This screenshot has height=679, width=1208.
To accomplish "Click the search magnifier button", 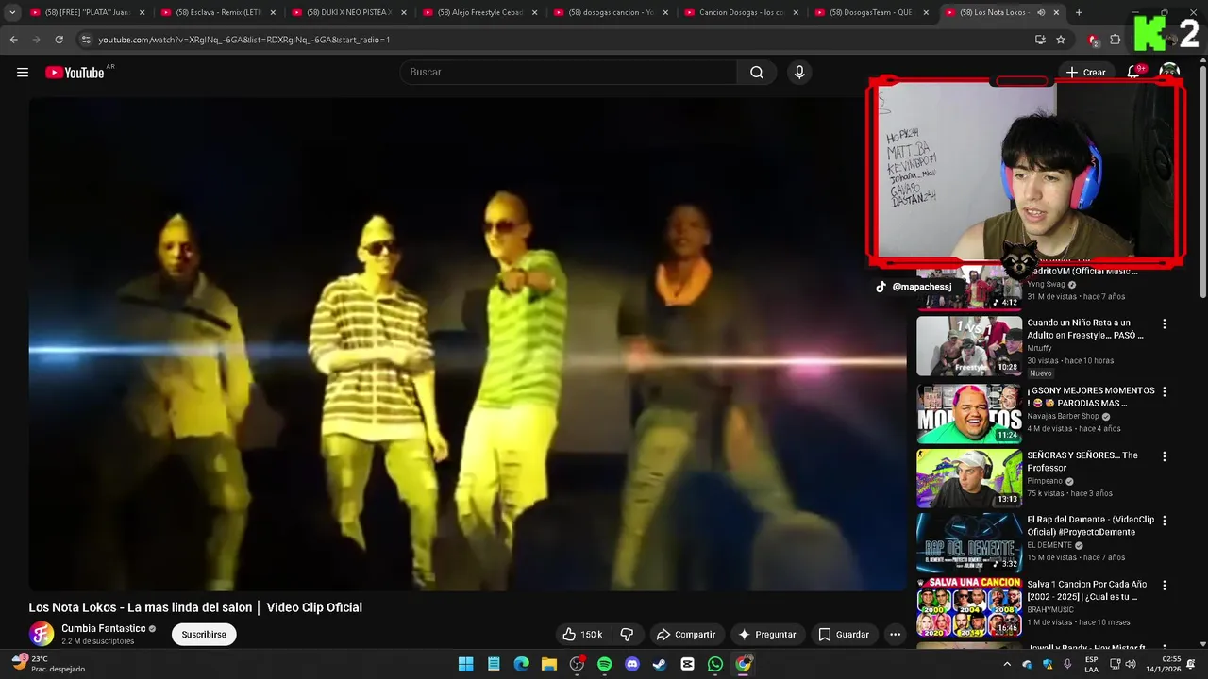I will 757,73.
